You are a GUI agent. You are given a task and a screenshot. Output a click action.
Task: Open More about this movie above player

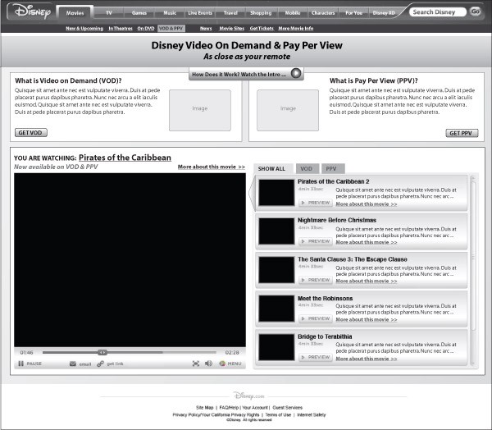(x=212, y=167)
